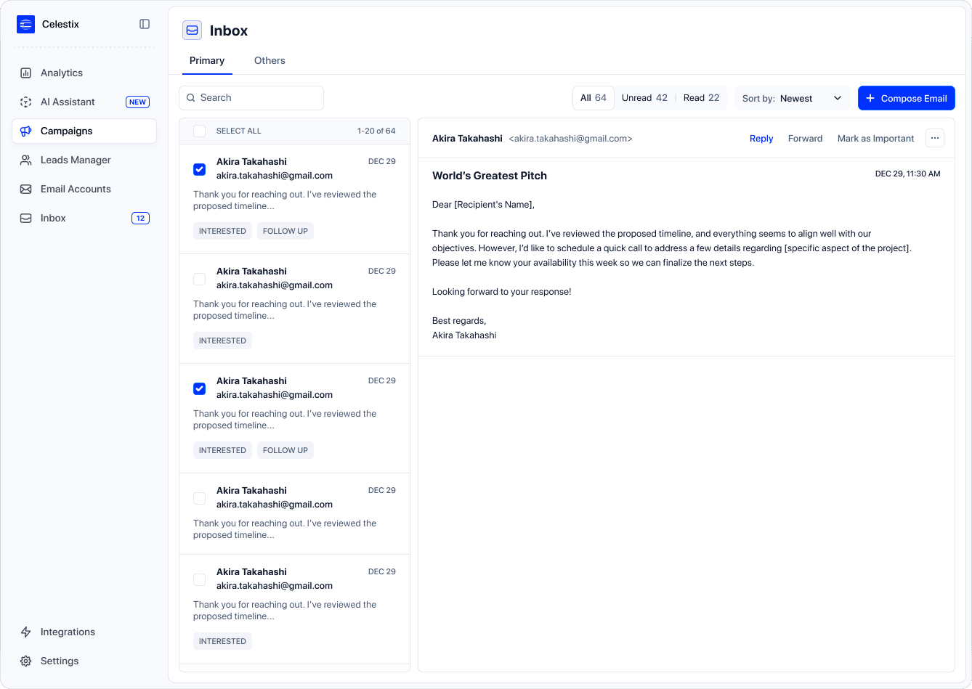Click the AI Assistant sidebar icon
The height and width of the screenshot is (689, 972).
[26, 102]
